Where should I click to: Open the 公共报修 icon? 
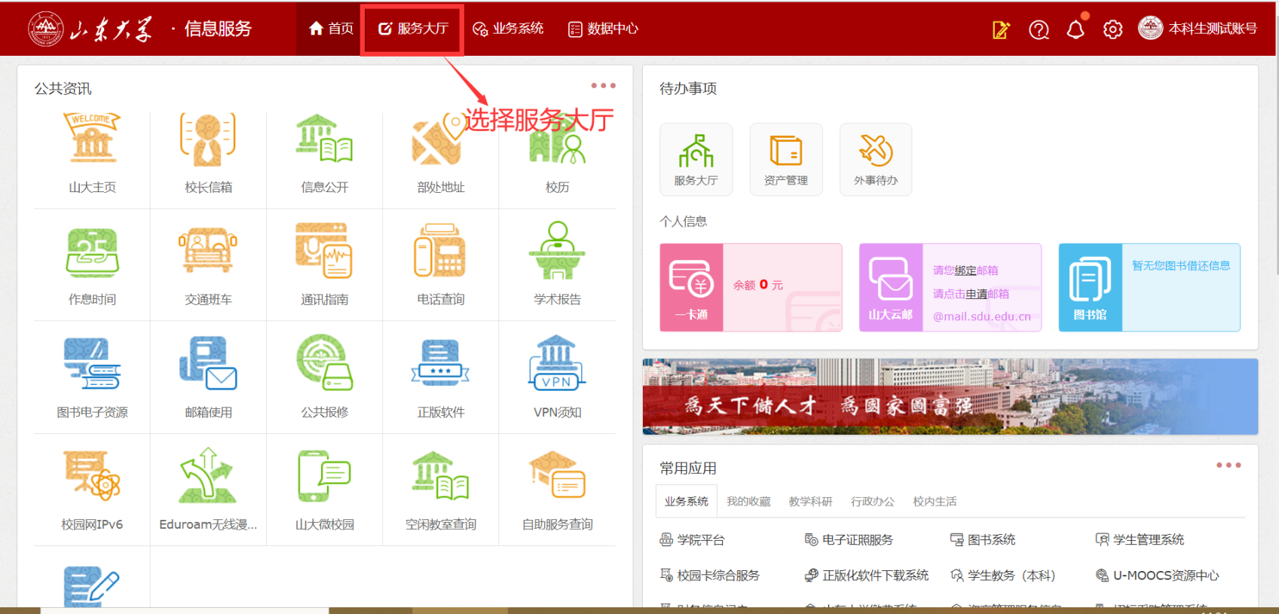pos(324,363)
